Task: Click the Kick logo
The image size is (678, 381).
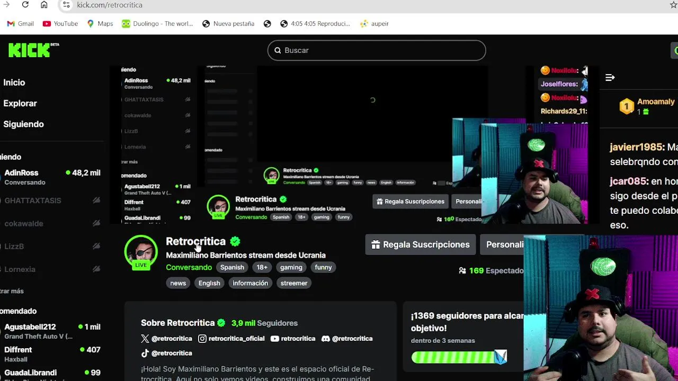Action: (29, 50)
